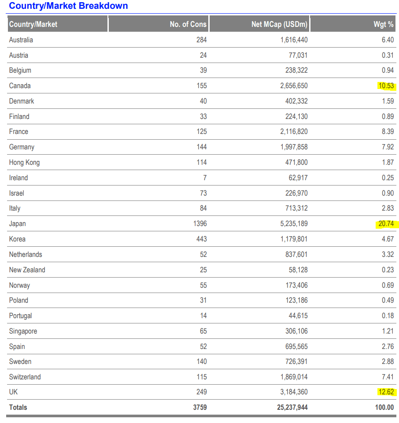
Task: Click the total weight value 100.00
Action: click(x=384, y=408)
